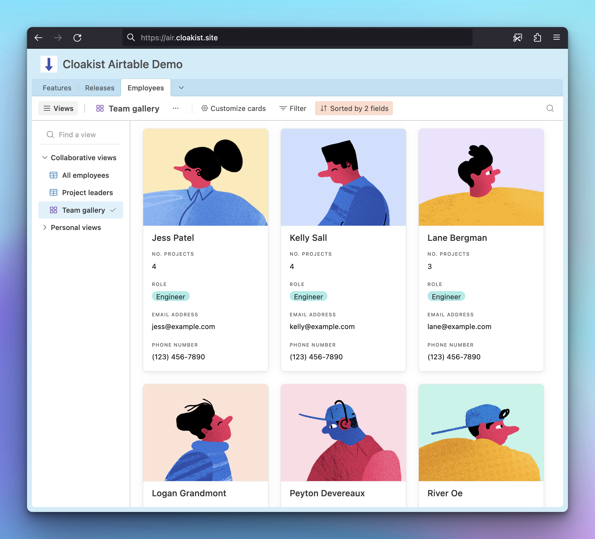
Task: Click the Team gallery grid icon in toolbar
Action: coord(100,109)
